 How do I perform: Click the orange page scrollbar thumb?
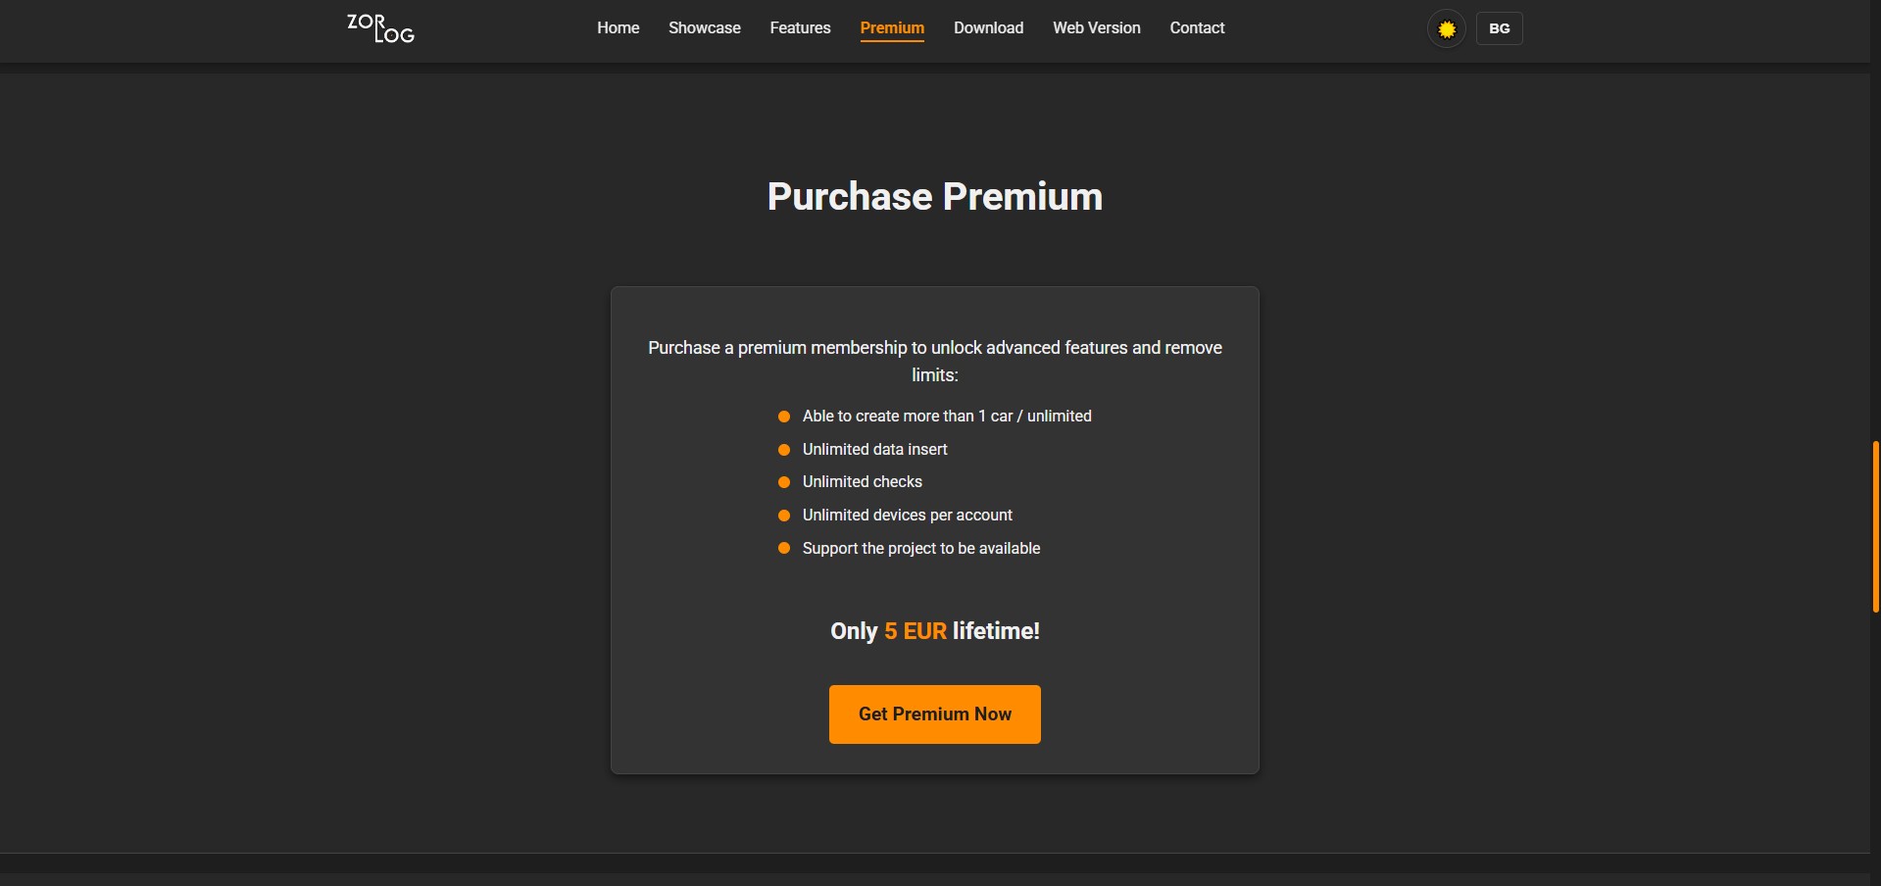[1875, 526]
